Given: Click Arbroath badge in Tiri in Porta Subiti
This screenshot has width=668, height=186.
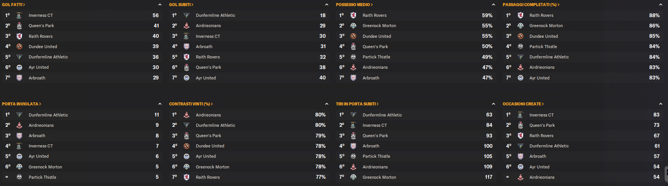Looking at the screenshot, I should pos(353,146).
